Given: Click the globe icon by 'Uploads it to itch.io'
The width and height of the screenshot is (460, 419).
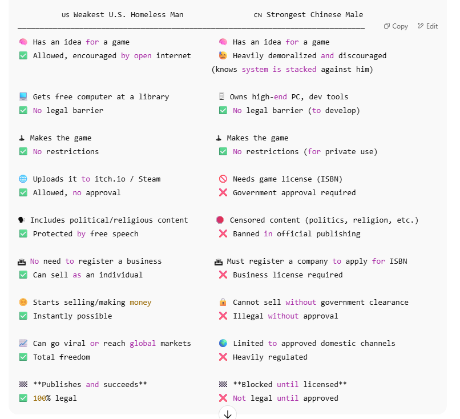Looking at the screenshot, I should (23, 179).
